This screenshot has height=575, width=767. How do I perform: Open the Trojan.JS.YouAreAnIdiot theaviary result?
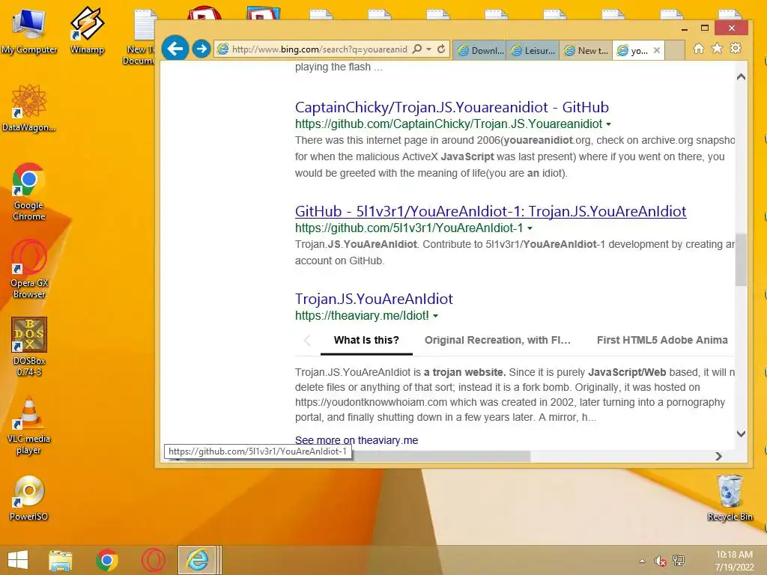coord(374,299)
